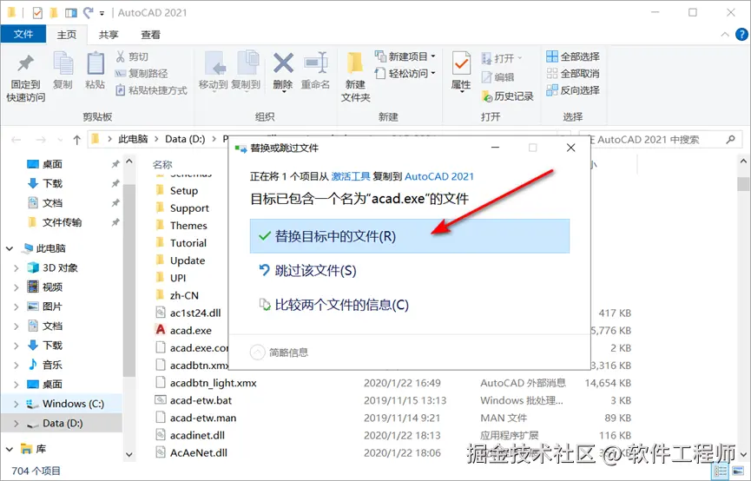Click the search magnifier icon

coord(730,140)
